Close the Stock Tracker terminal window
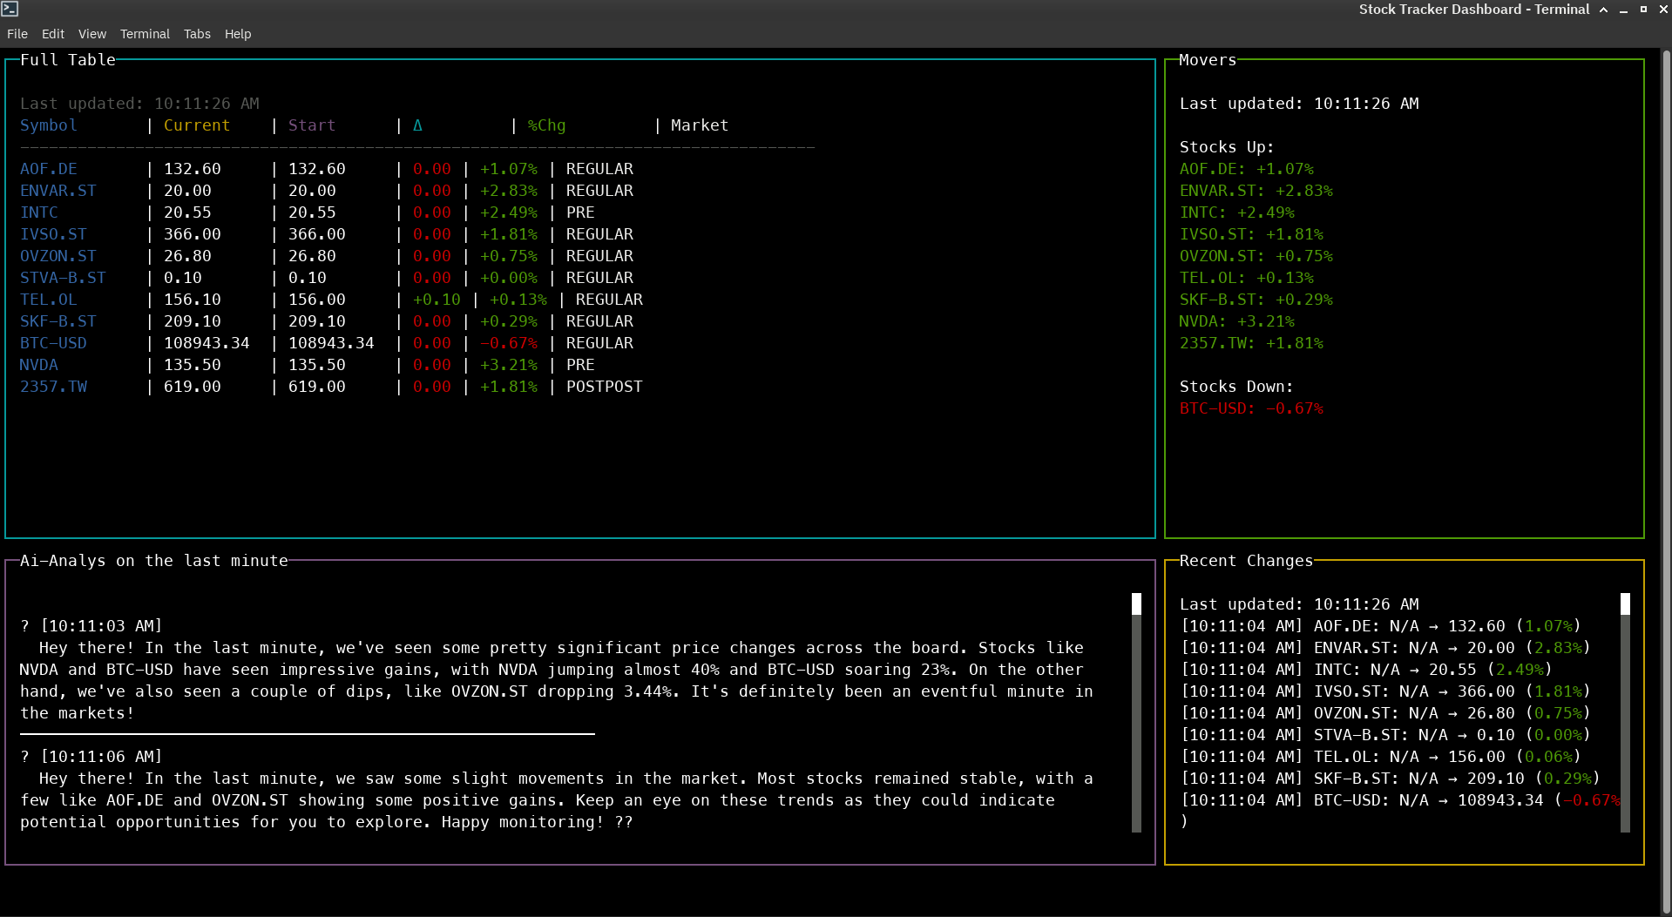The height and width of the screenshot is (917, 1672). [x=1662, y=10]
